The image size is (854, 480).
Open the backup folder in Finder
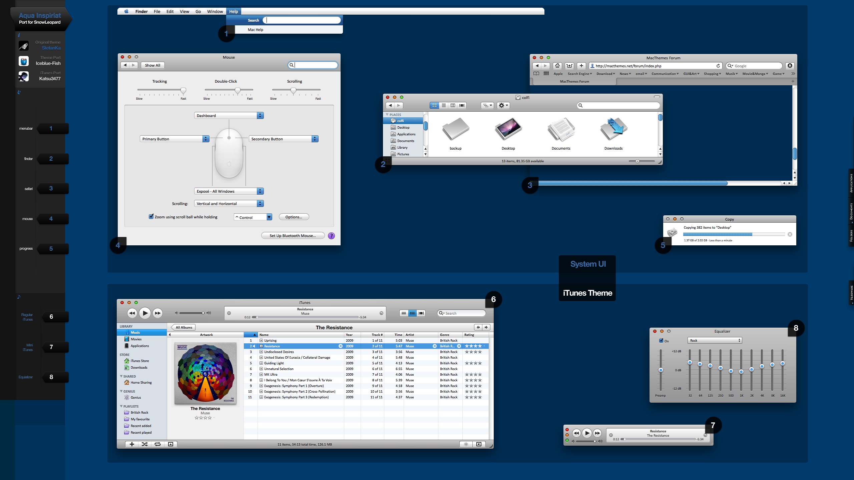[x=455, y=133]
